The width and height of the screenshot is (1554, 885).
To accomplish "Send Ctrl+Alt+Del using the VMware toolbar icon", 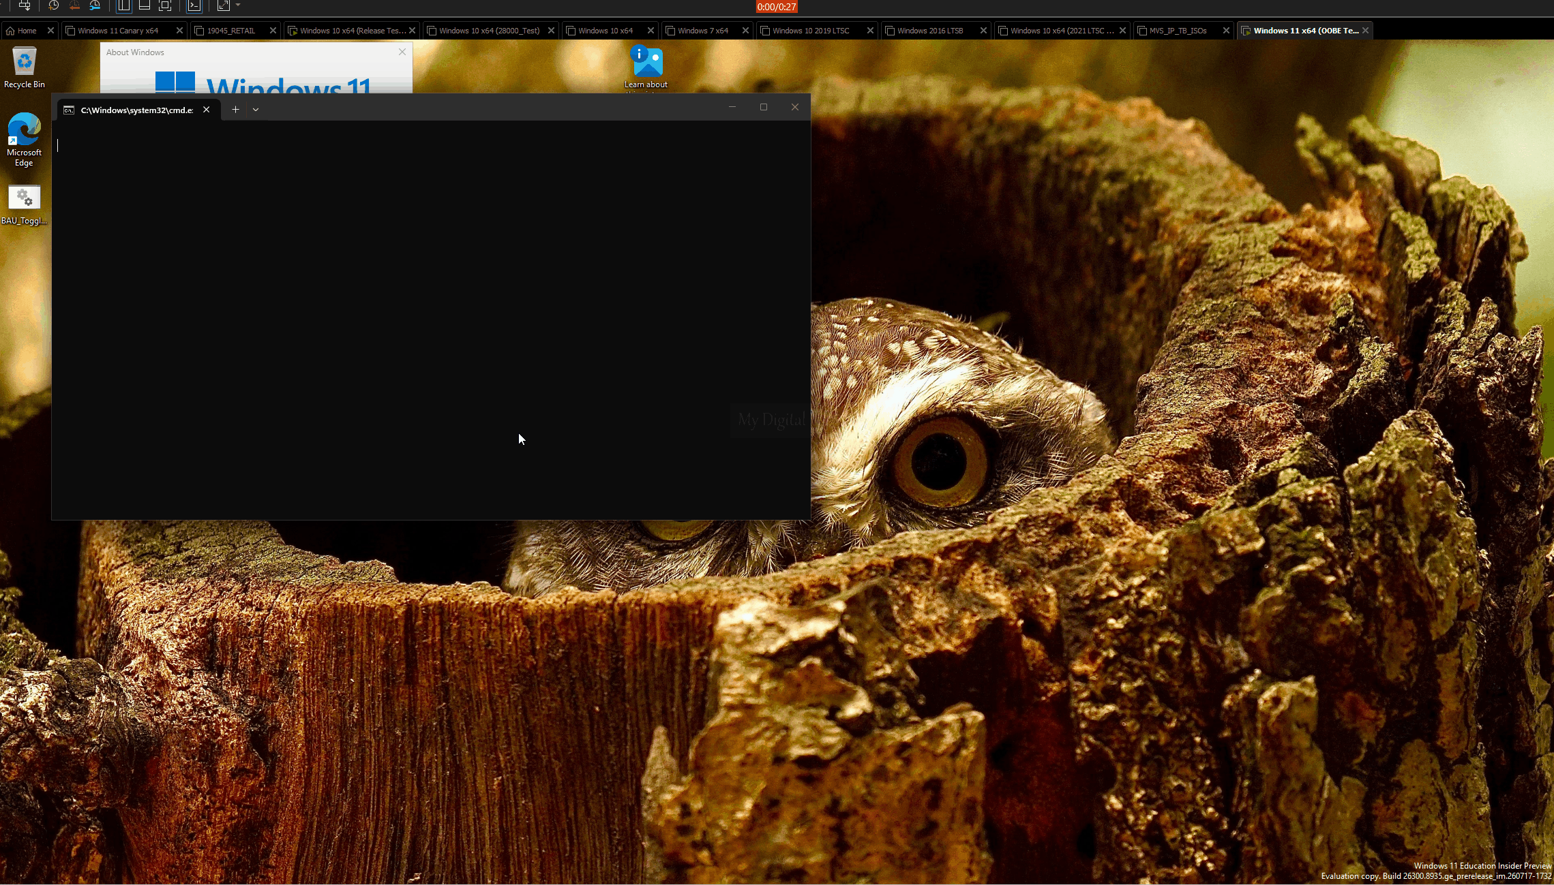I will coord(25,5).
